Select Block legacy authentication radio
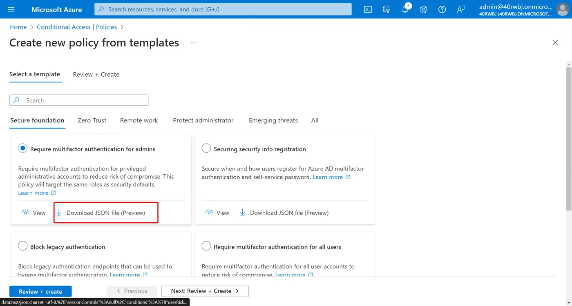The image size is (572, 306). [23, 246]
